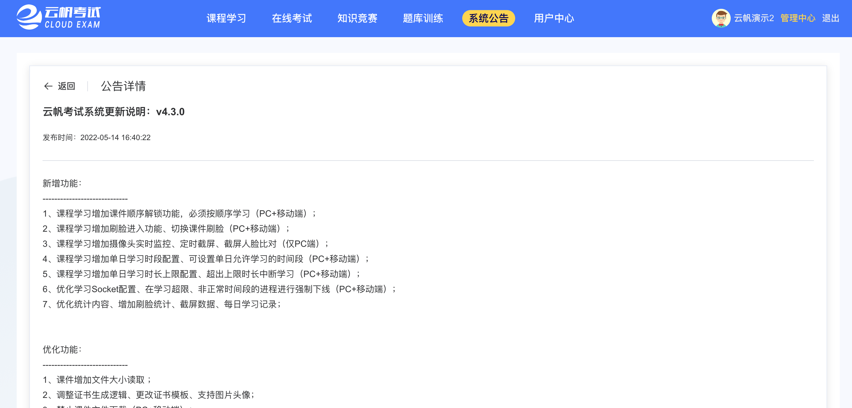Select the 系统公告 tab
The image size is (852, 408).
point(488,18)
